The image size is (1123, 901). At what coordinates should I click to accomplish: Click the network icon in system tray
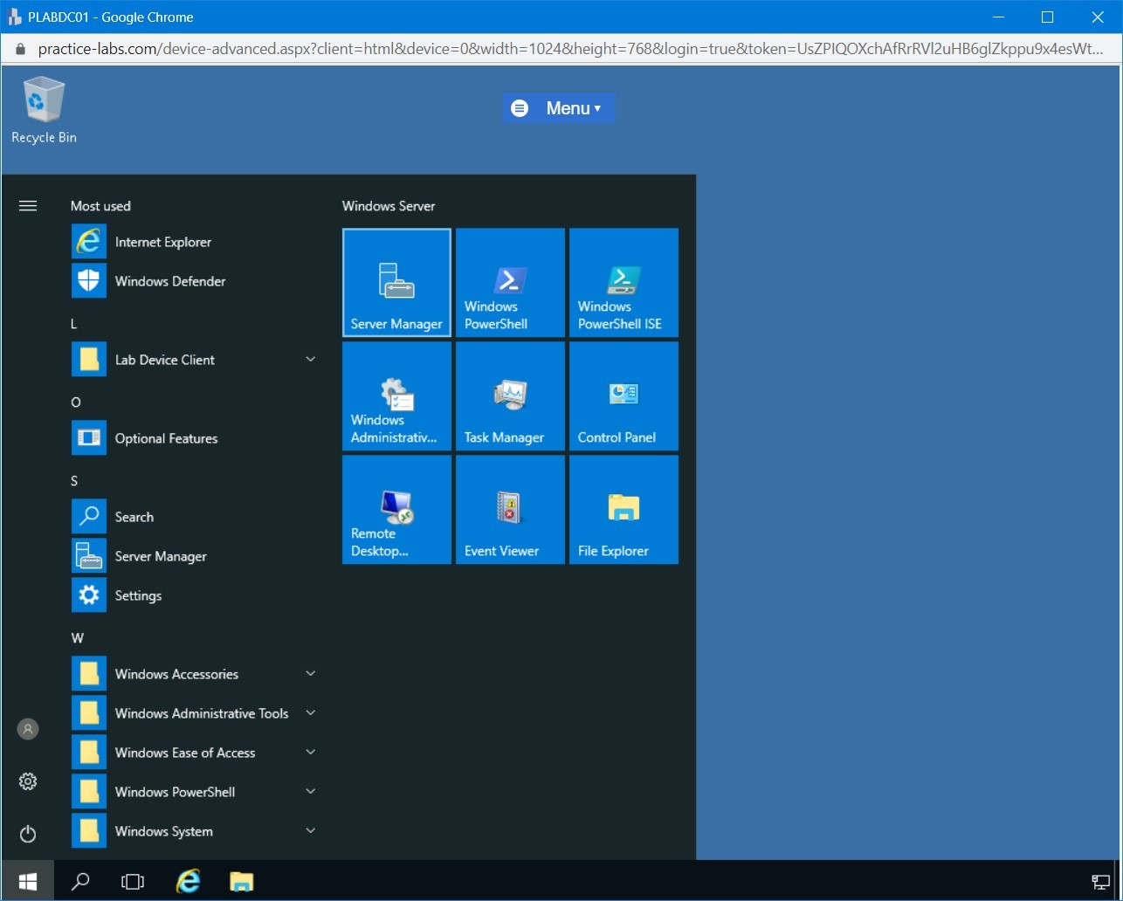[1100, 882]
